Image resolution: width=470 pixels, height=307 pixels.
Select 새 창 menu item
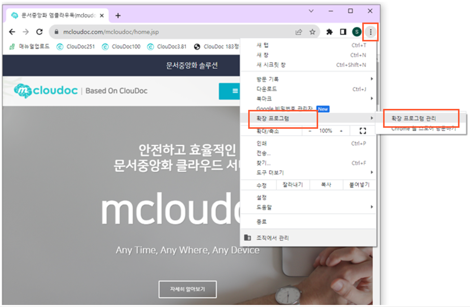[308, 55]
